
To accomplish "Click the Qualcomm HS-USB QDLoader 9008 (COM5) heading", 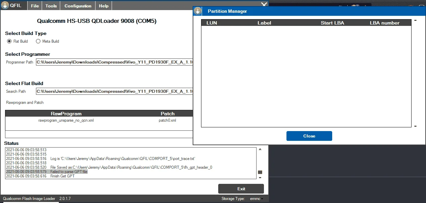I will [96, 21].
